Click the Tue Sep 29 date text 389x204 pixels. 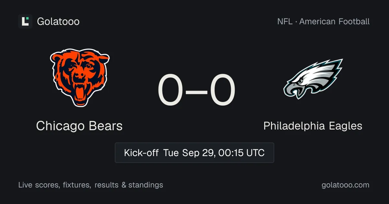pyautogui.click(x=189, y=153)
